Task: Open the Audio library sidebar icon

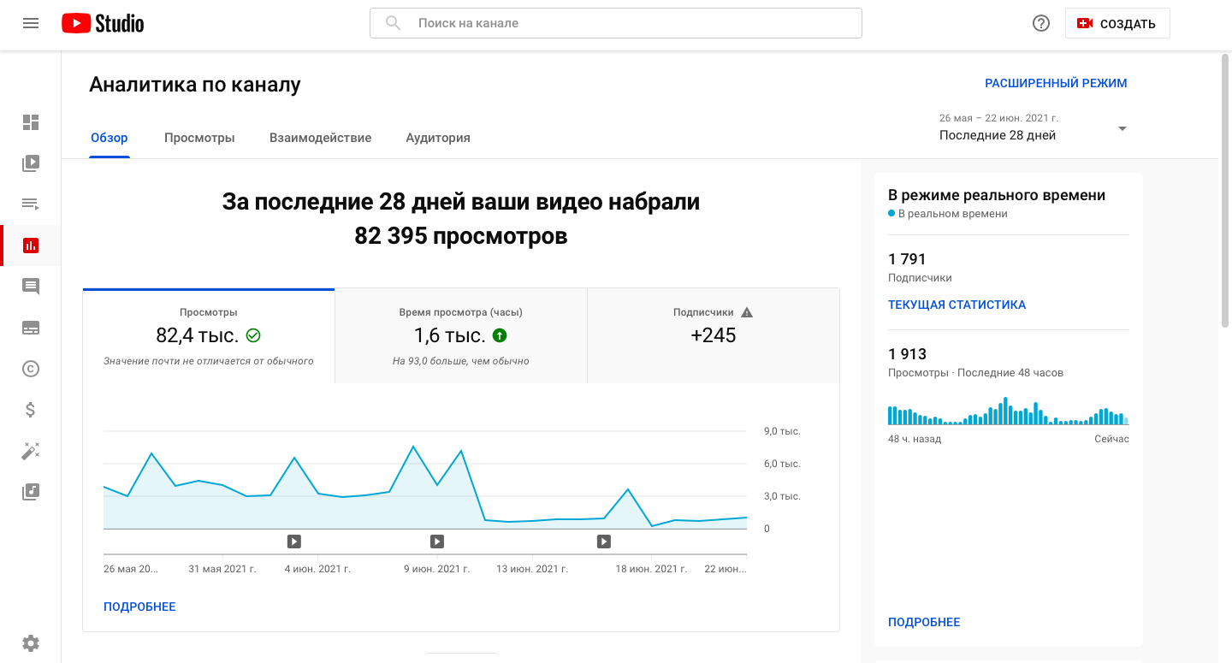Action: pos(31,492)
